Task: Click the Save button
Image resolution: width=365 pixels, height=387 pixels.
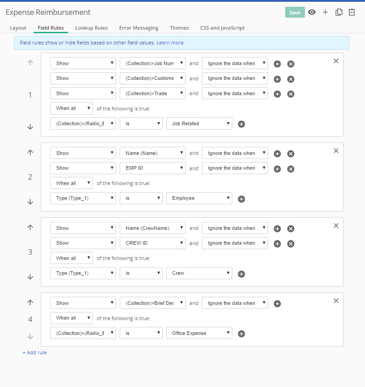Action: click(x=295, y=13)
